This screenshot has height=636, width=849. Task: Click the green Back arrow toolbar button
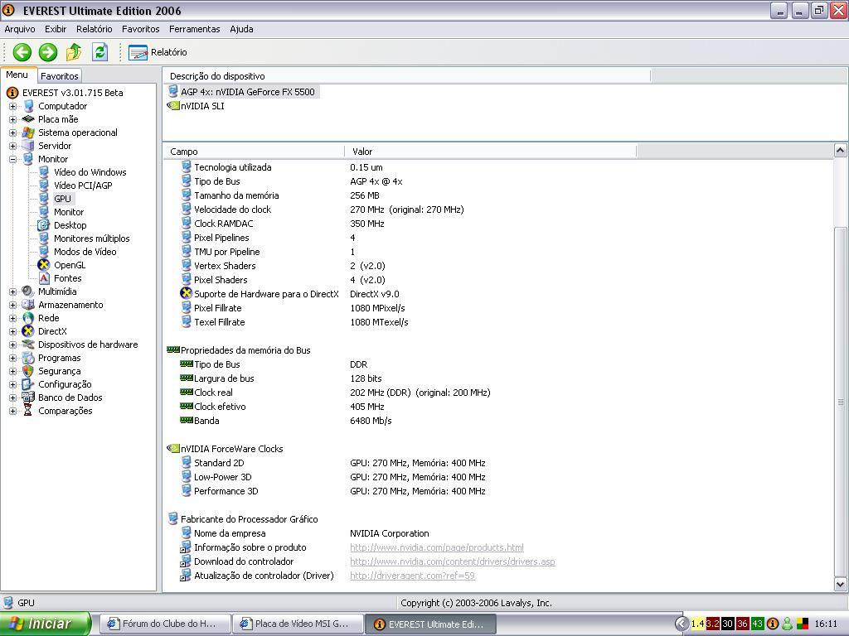[22, 52]
